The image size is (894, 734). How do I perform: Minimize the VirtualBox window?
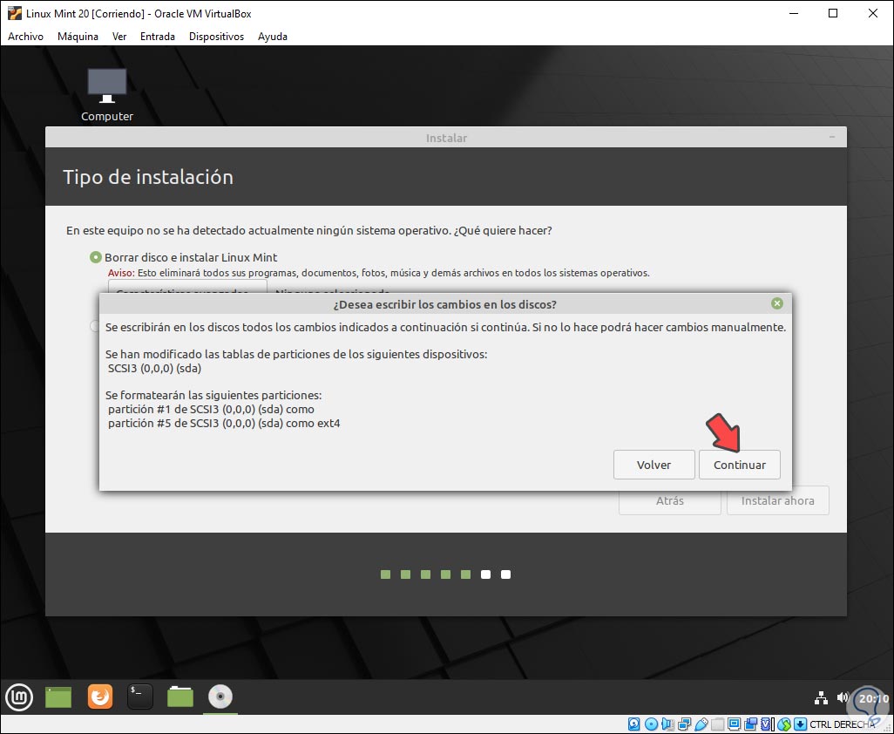point(793,13)
